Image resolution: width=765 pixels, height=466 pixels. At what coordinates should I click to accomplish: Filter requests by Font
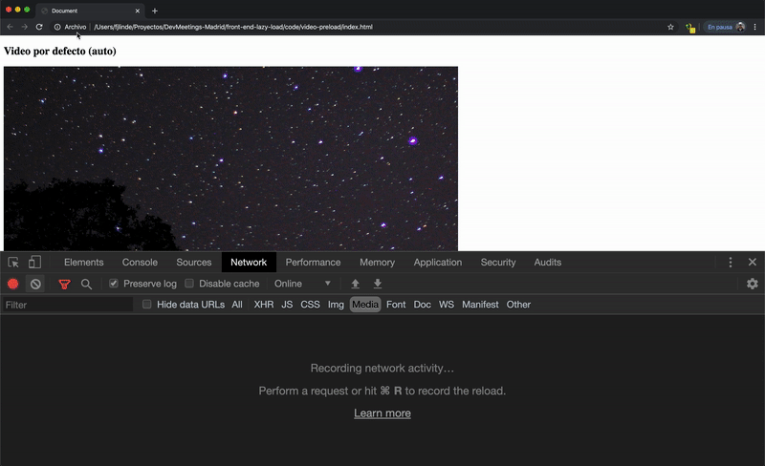click(x=396, y=305)
